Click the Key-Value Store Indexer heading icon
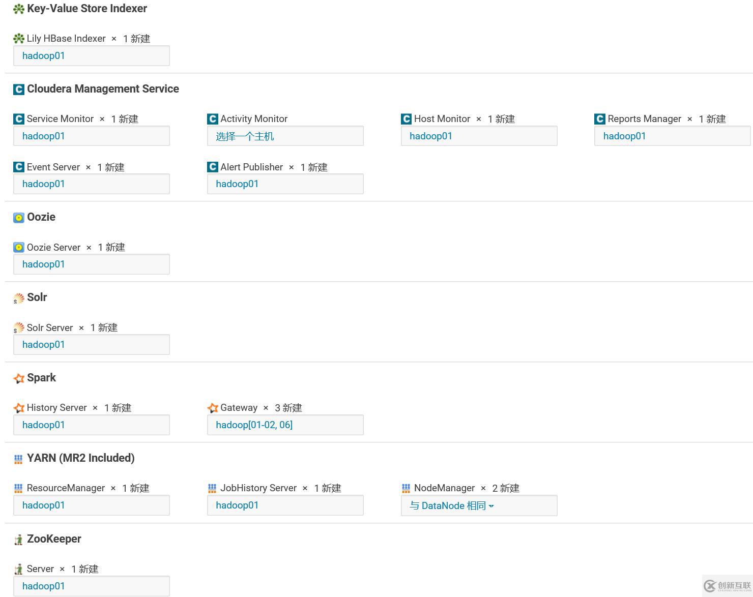Viewport: 753px width, 597px height. point(19,9)
